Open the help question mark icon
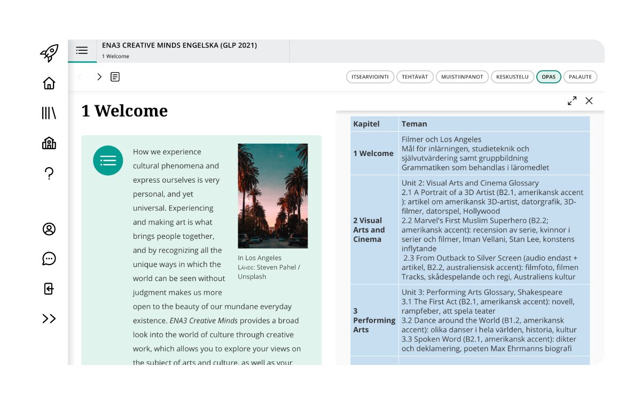The width and height of the screenshot is (641, 405). tap(49, 173)
